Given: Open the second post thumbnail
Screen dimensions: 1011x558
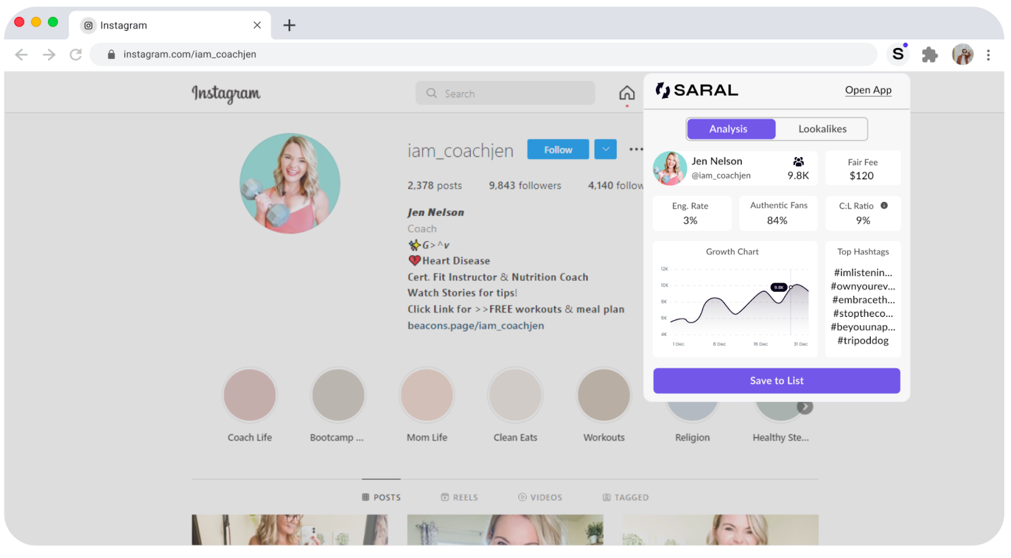Looking at the screenshot, I should tap(505, 530).
